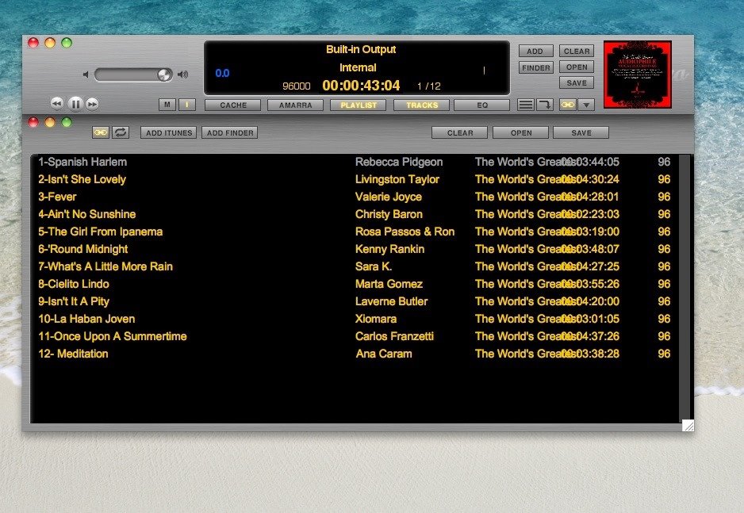Click SAVE in the playlist toolbar
This screenshot has width=744, height=513.
click(581, 132)
